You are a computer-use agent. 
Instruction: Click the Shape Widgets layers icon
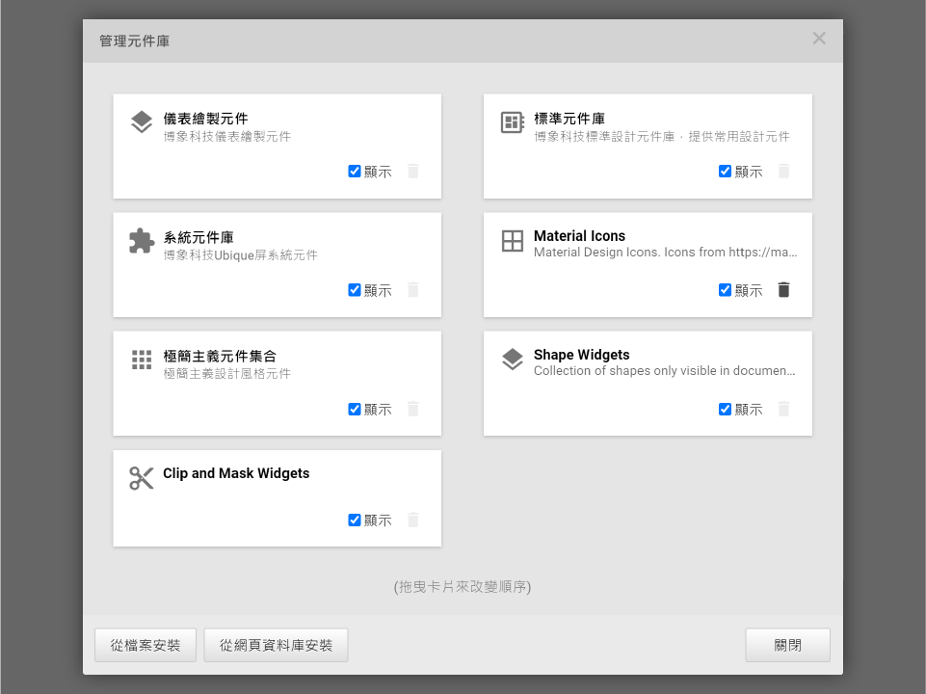[x=512, y=358]
